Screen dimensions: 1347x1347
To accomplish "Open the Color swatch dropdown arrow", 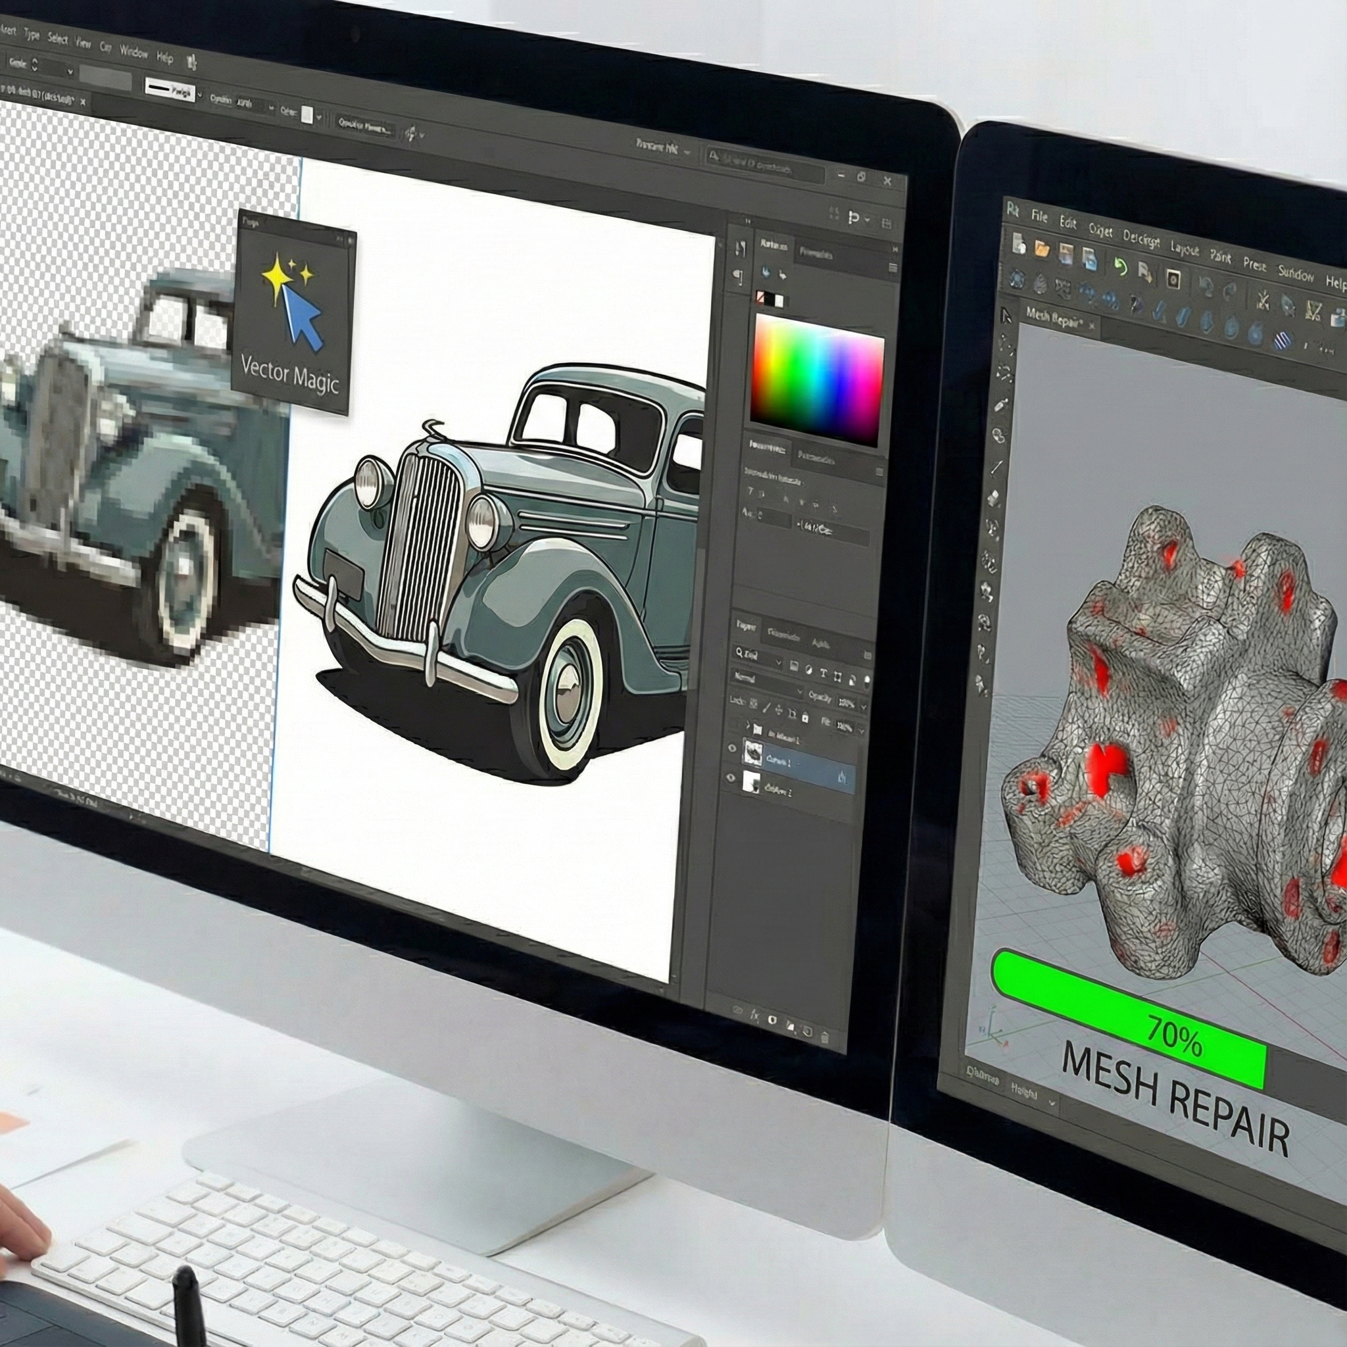I will coord(319,117).
